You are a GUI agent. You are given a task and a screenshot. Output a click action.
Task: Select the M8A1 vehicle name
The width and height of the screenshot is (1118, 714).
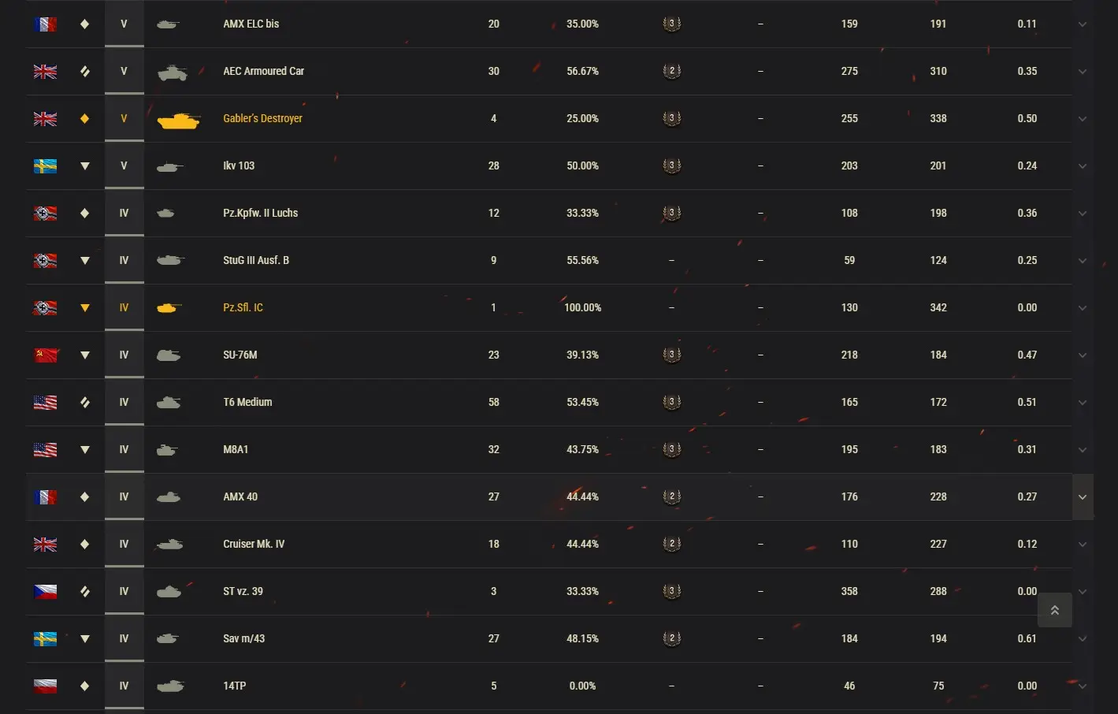pos(236,449)
